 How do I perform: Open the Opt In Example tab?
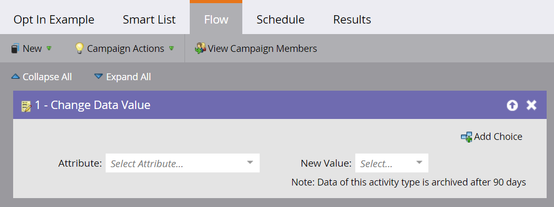coord(54,19)
